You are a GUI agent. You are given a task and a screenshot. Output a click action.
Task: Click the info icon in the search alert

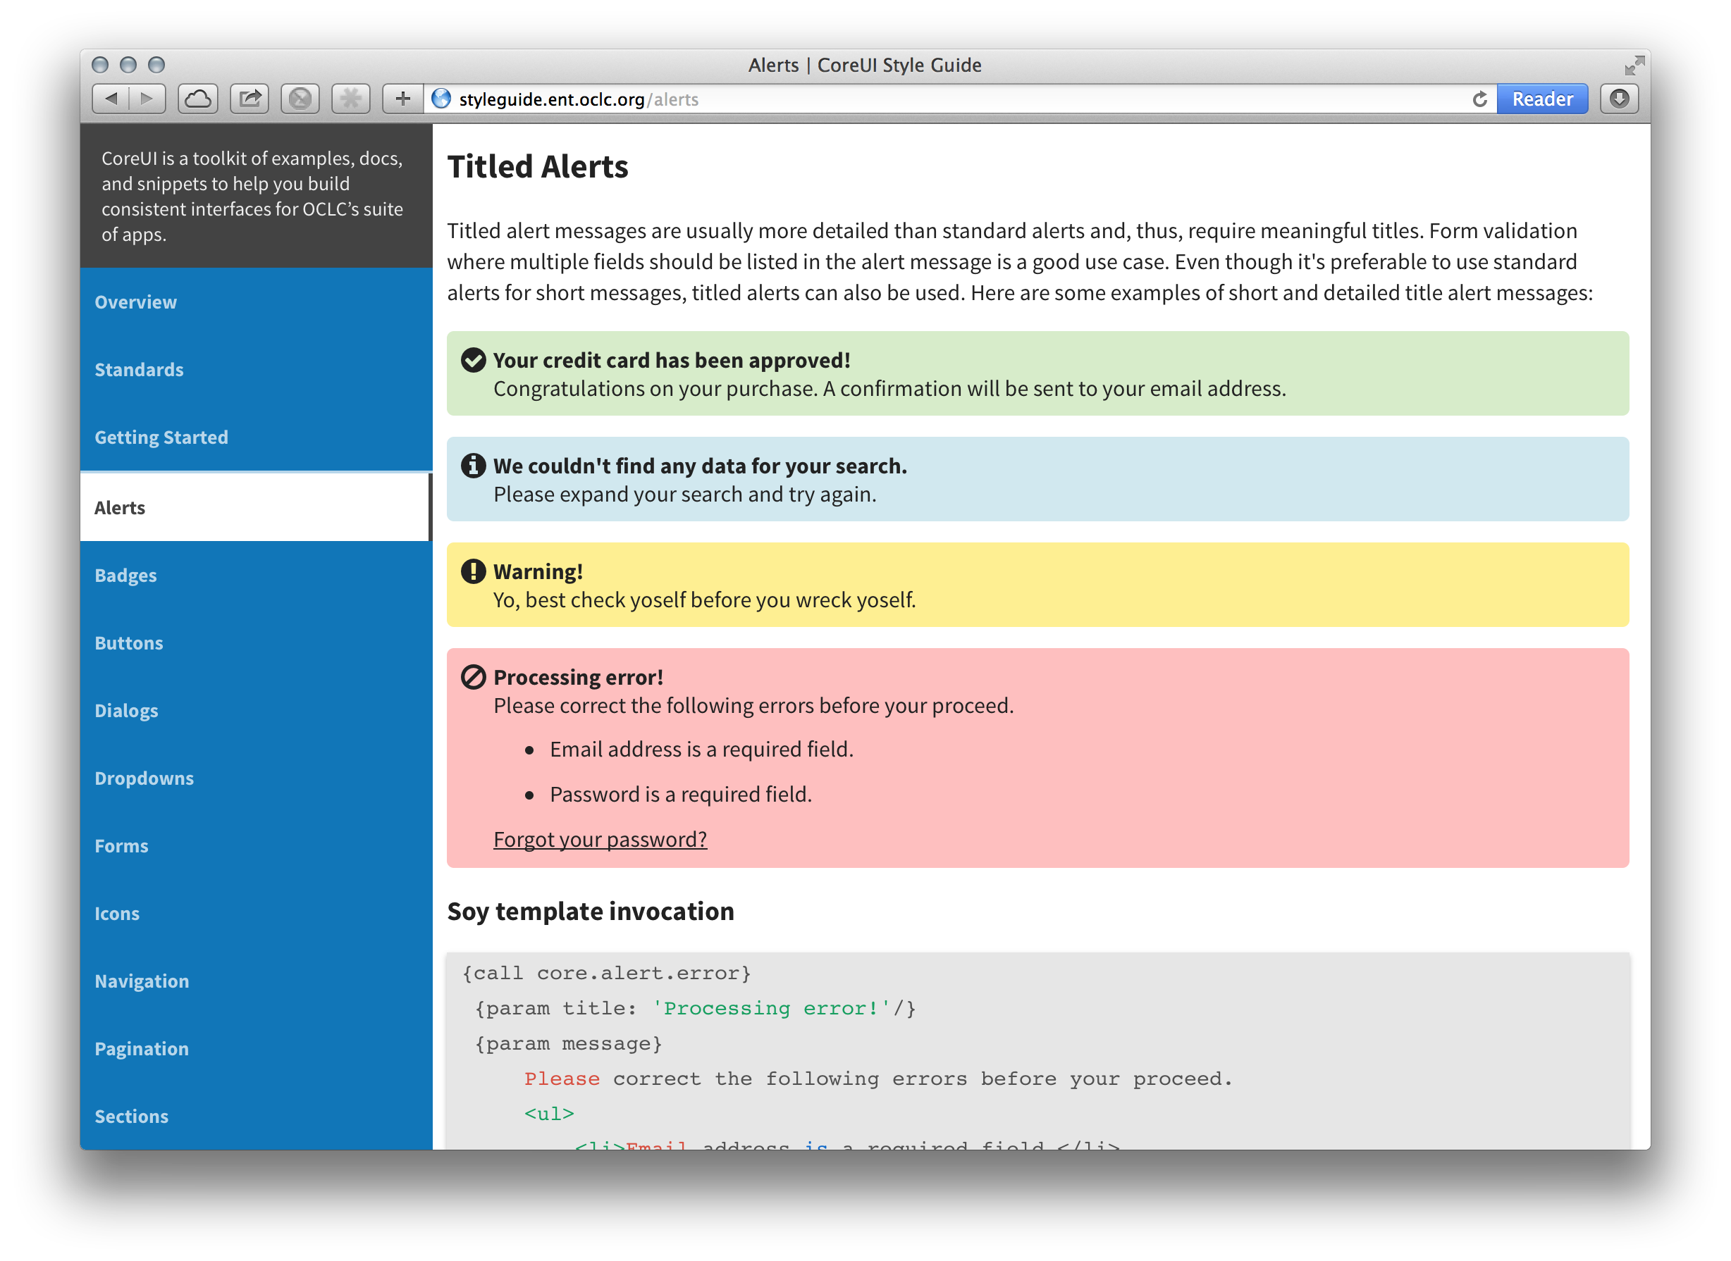tap(474, 466)
